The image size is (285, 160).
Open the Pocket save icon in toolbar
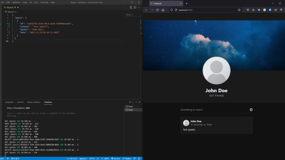[247, 10]
